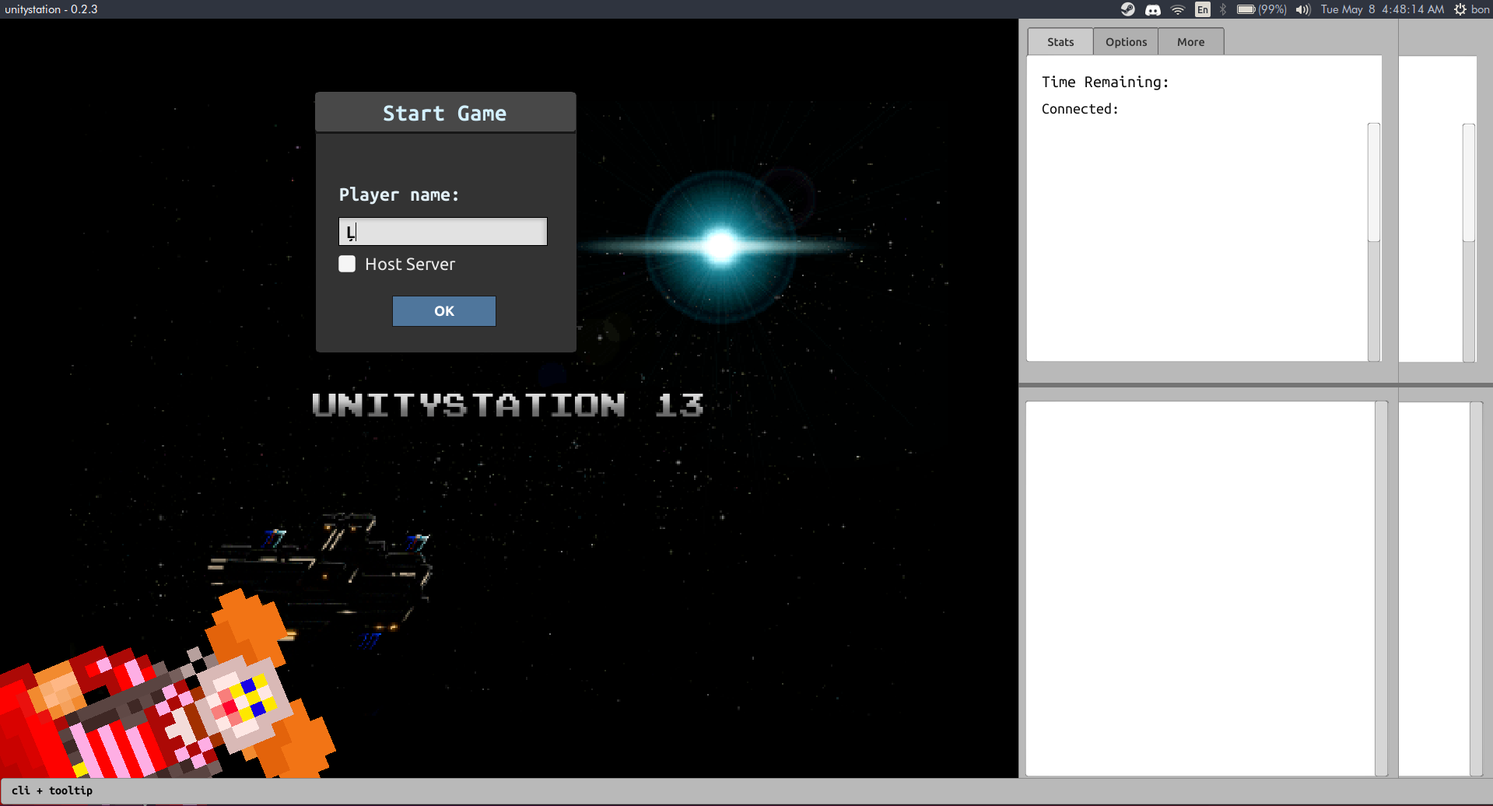Click the 'bon' username menu in top bar

[x=1480, y=9]
